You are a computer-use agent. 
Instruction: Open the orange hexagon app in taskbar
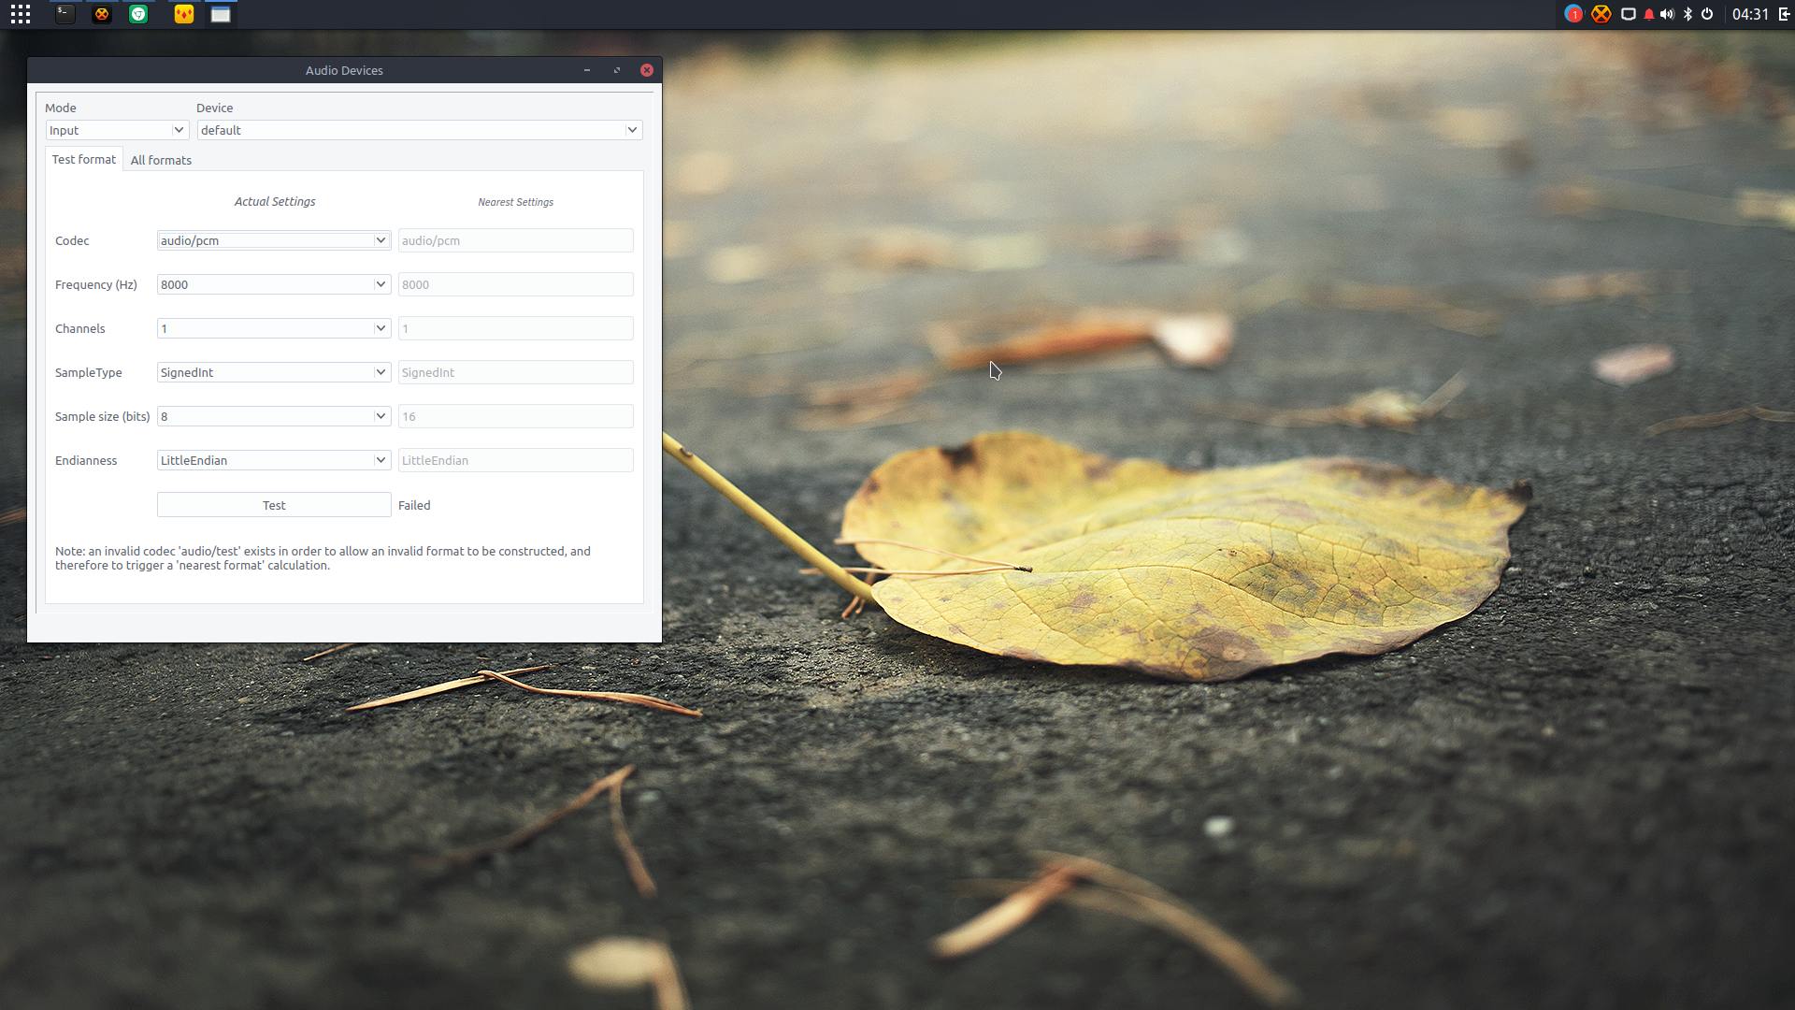pos(102,14)
